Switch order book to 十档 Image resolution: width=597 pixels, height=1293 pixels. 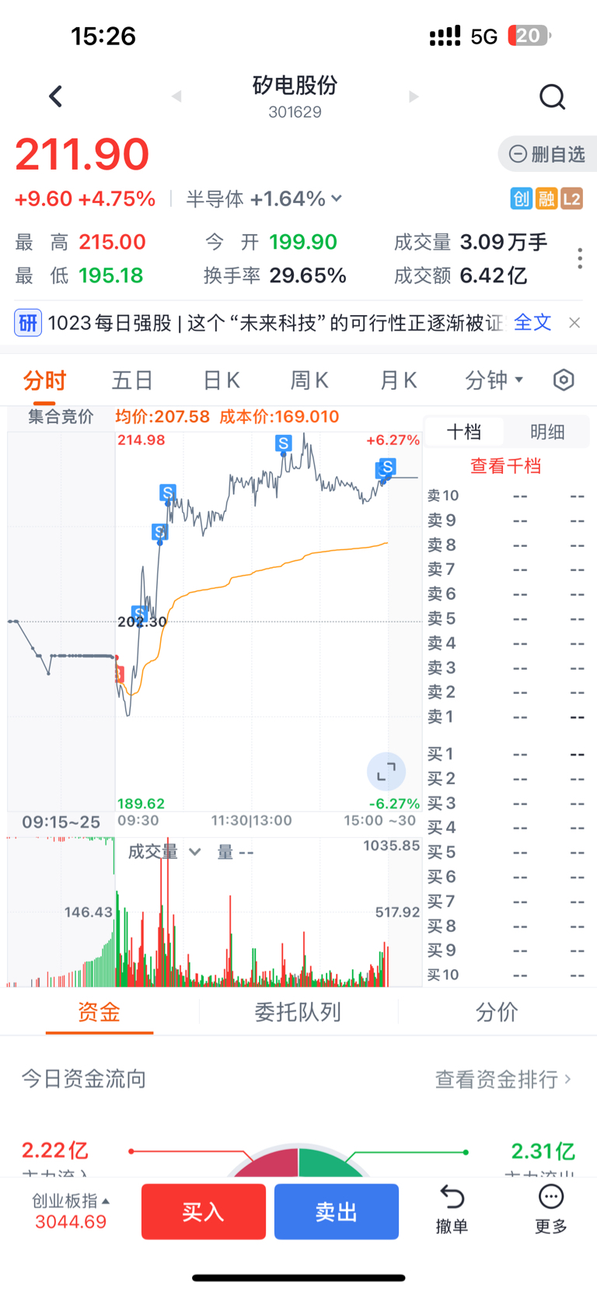coord(464,432)
